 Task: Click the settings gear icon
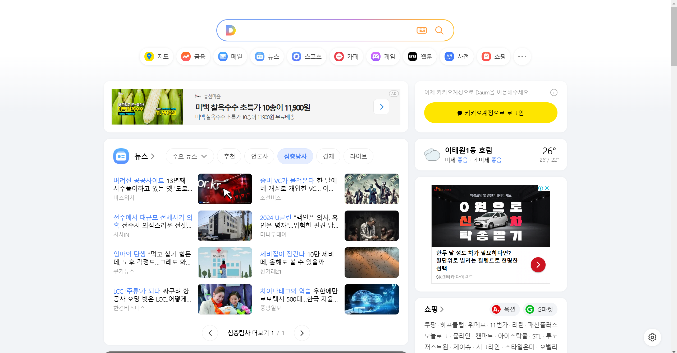[652, 337]
